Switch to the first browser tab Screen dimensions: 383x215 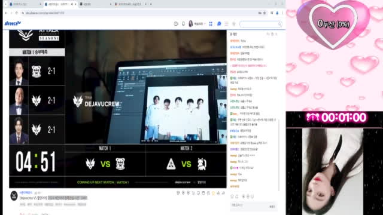(25, 4)
